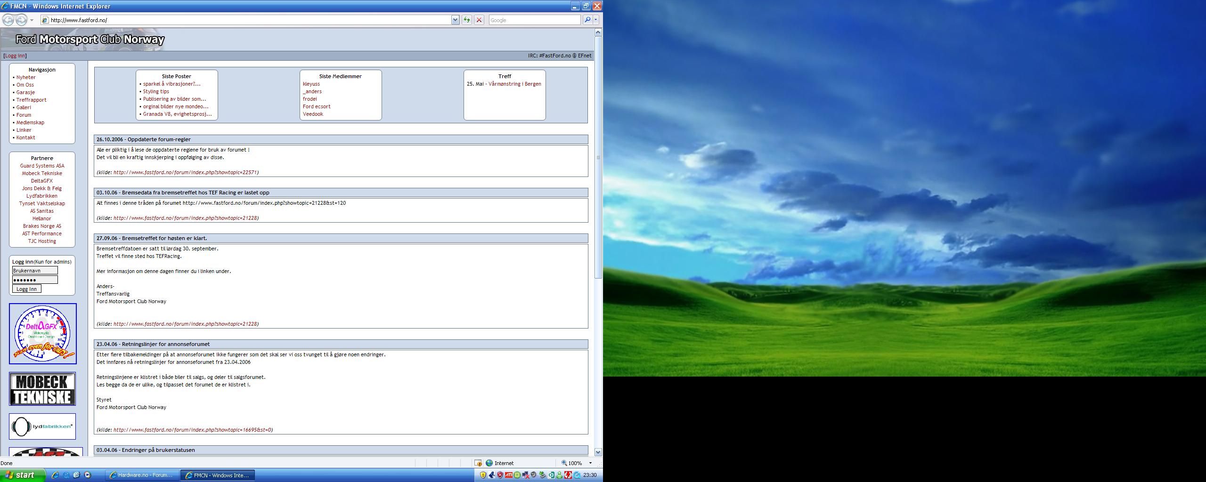1206x482 pixels.
Task: Launch Internet Explorer from Quick Launch
Action: pos(55,475)
